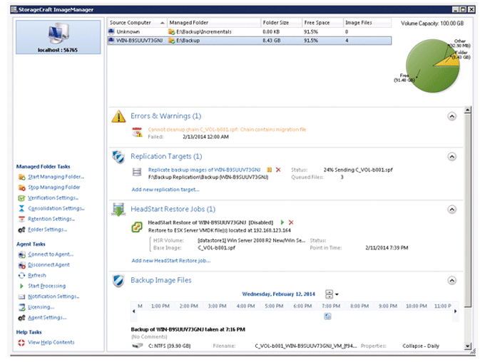This screenshot has height=362, width=480.
Task: Click the Image Files column header
Action: (x=367, y=23)
